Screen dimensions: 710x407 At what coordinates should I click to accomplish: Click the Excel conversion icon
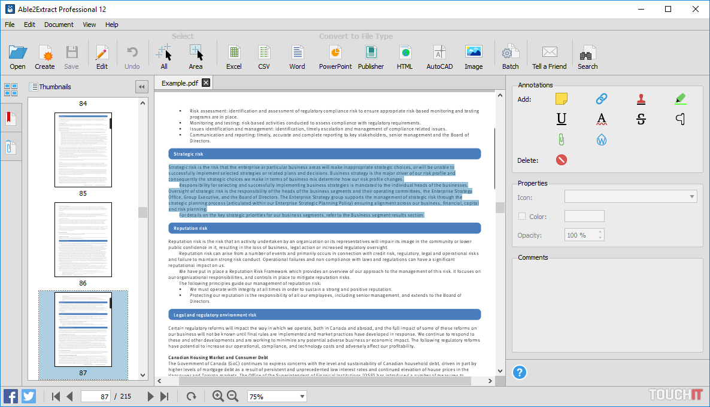233,57
